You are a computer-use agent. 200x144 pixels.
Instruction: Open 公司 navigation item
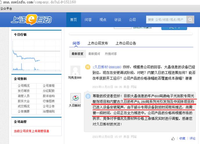(x=132, y=20)
